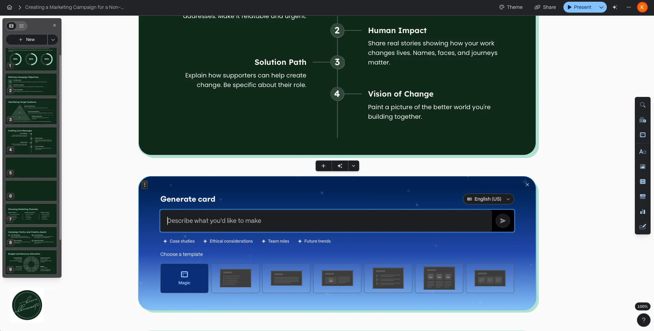Open the card options three-dot handle
This screenshot has width=654, height=331.
pos(145,185)
